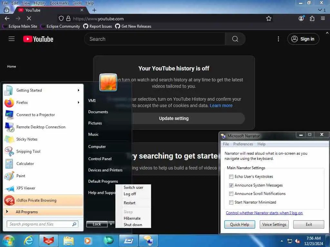330x247 pixels.
Task: Open the browser application menu icon
Action: 323,18
